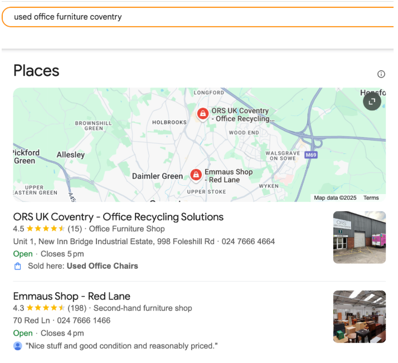Click the 'ORS UK Coventry - Office Recycling...' map label
398x363 pixels.
pyautogui.click(x=243, y=115)
